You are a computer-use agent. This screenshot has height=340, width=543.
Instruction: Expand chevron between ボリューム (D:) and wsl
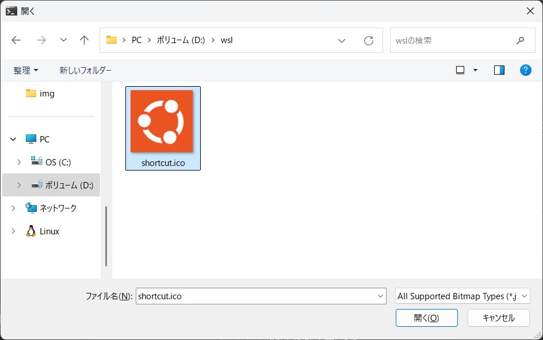click(x=213, y=40)
